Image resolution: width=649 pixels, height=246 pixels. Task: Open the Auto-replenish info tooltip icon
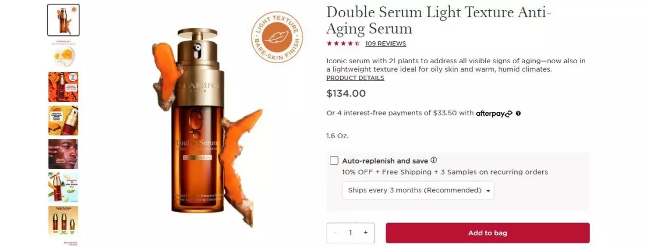click(x=434, y=160)
